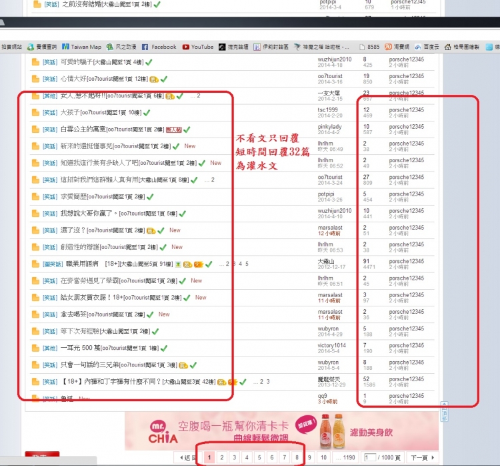This screenshot has width=500, height=466.
Task: Click the [笑話] category tag of 濕了沒?
Action: click(x=50, y=230)
